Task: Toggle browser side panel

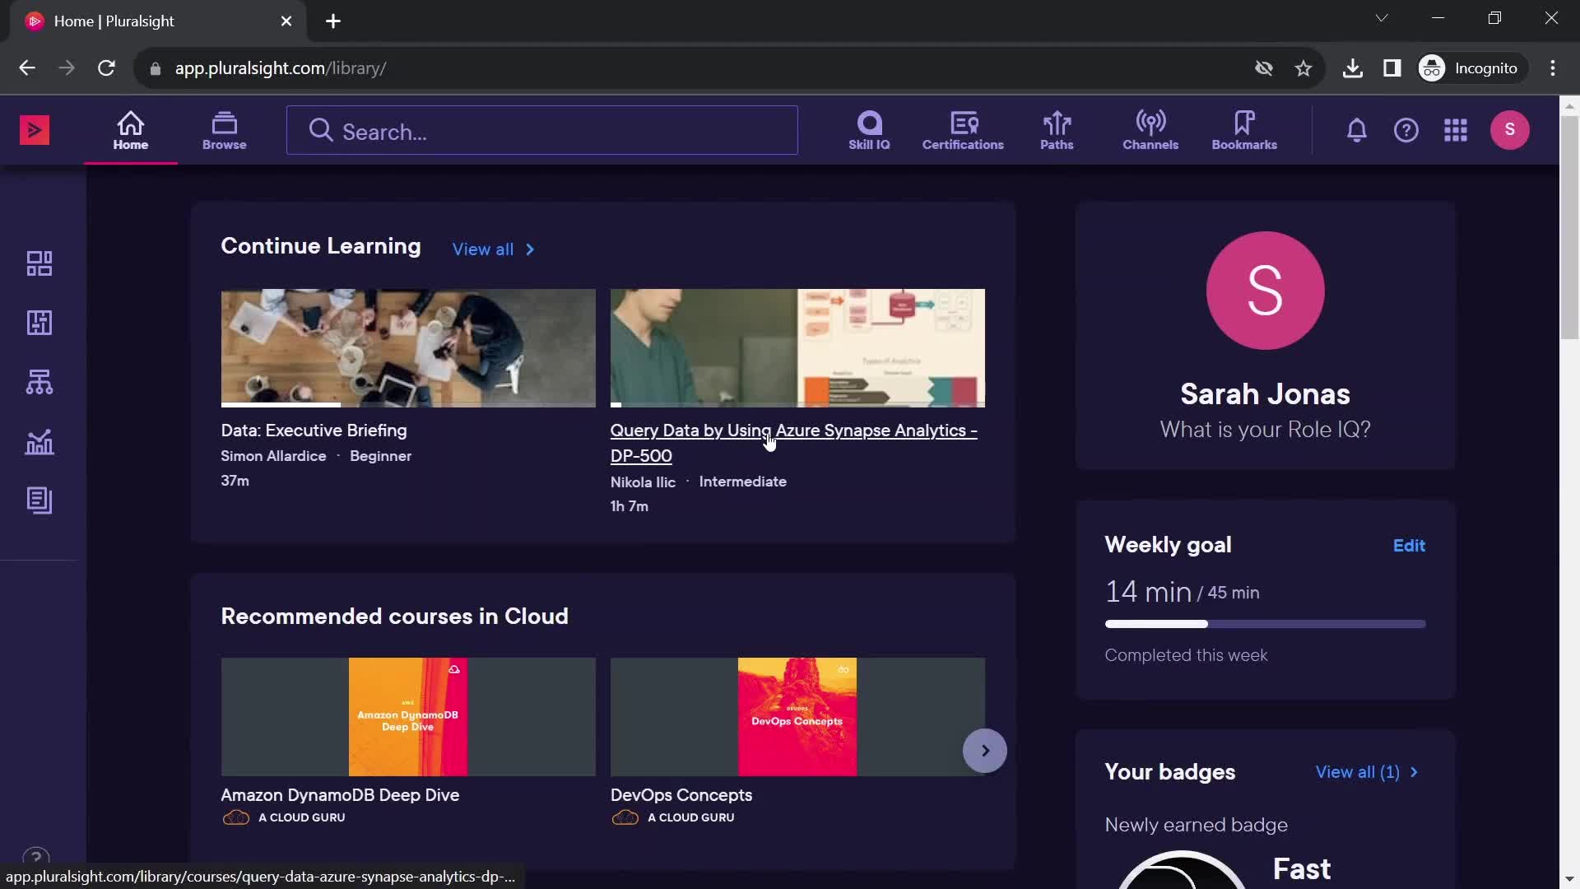Action: (x=1392, y=68)
